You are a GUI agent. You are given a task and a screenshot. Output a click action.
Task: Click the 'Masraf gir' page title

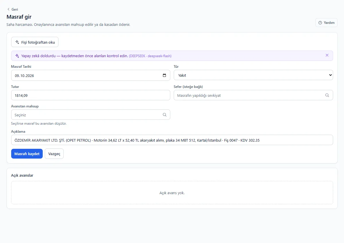[19, 17]
